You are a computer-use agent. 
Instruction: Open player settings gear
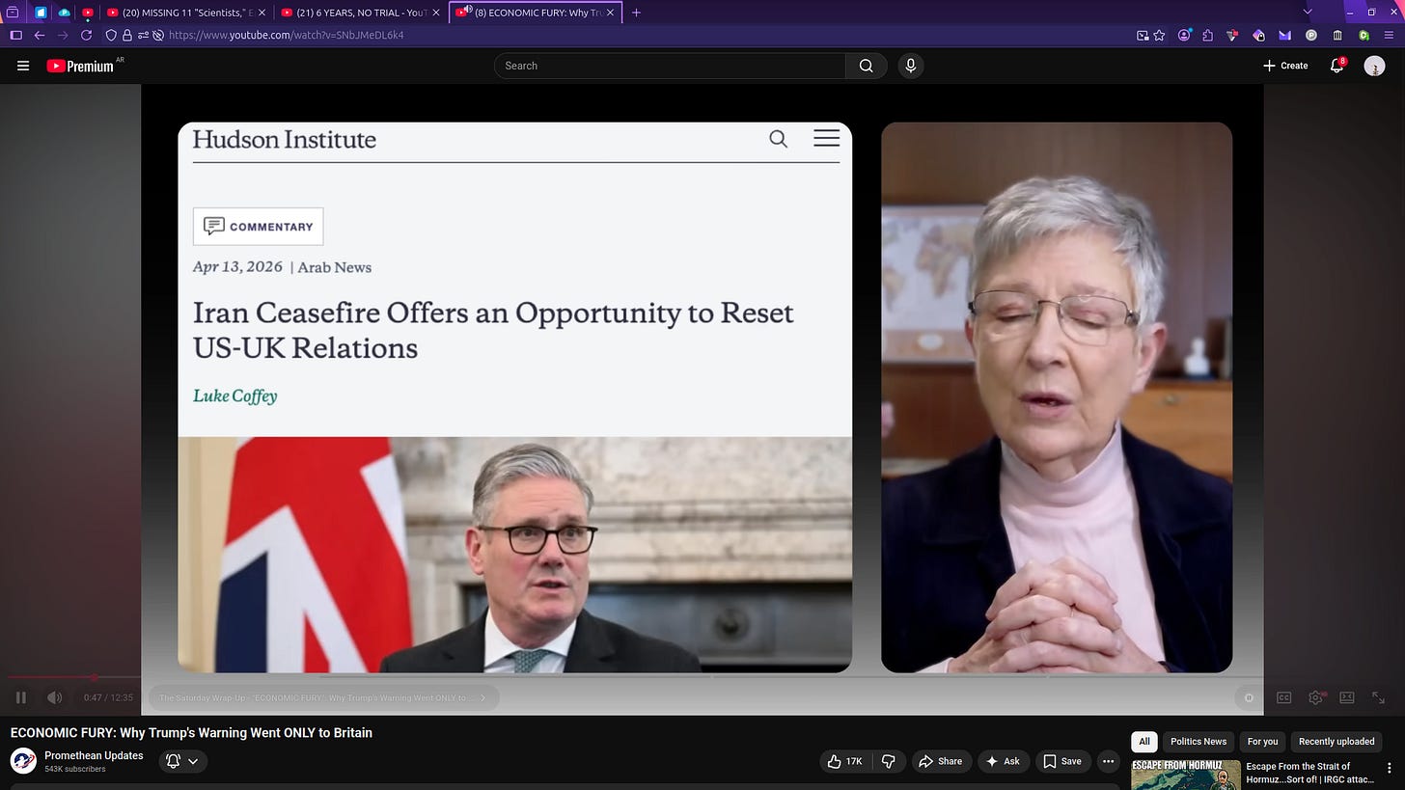1315,697
